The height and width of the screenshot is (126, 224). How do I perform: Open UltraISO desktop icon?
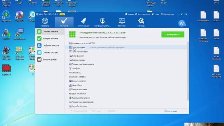click(20, 16)
